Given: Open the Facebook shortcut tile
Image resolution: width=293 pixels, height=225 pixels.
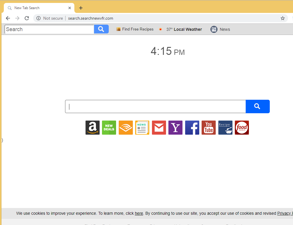Looking at the screenshot, I should pos(192,128).
